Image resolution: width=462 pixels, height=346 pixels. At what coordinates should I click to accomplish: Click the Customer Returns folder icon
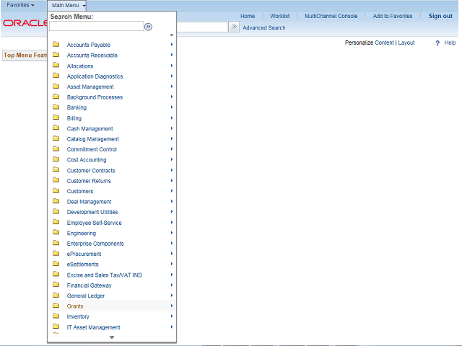pyautogui.click(x=56, y=180)
